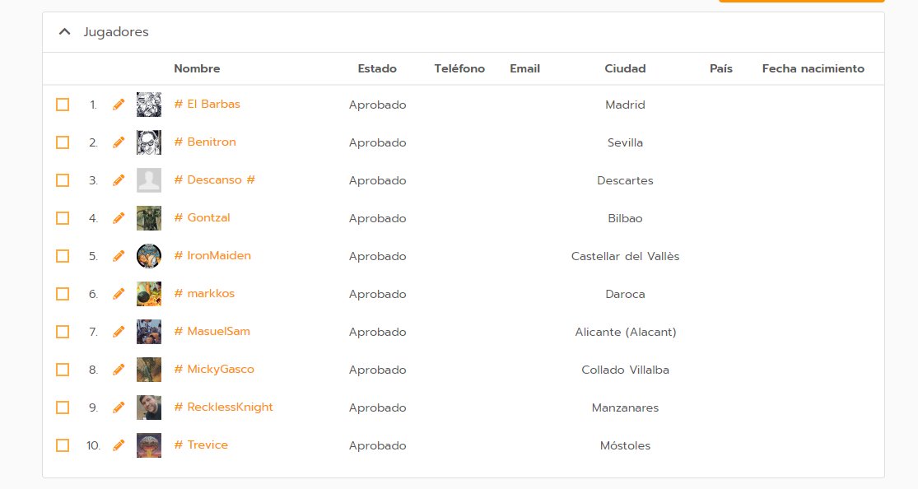Click # MasuelSam name link
918x489 pixels.
[x=212, y=332]
